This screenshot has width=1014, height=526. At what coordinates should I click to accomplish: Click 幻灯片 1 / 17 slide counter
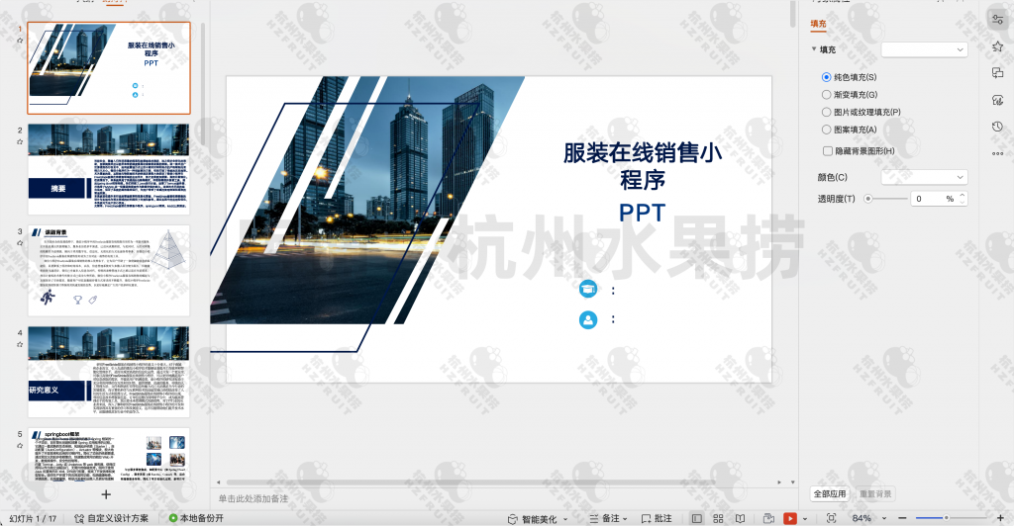coord(33,518)
